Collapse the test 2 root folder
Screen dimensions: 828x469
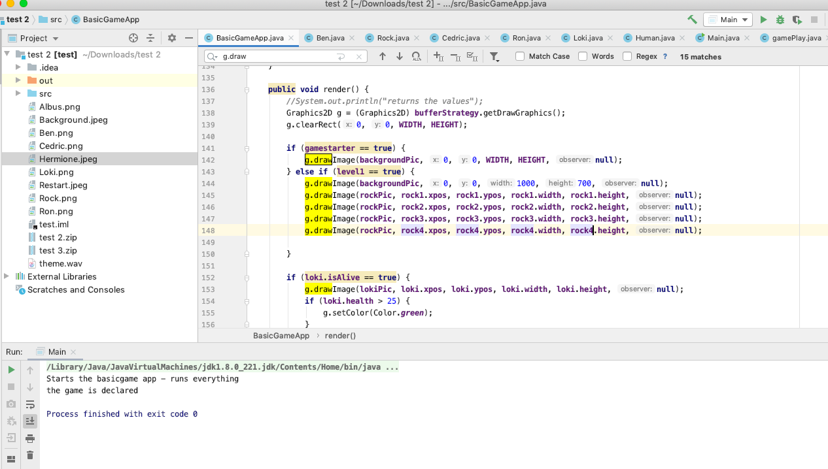[x=8, y=54]
